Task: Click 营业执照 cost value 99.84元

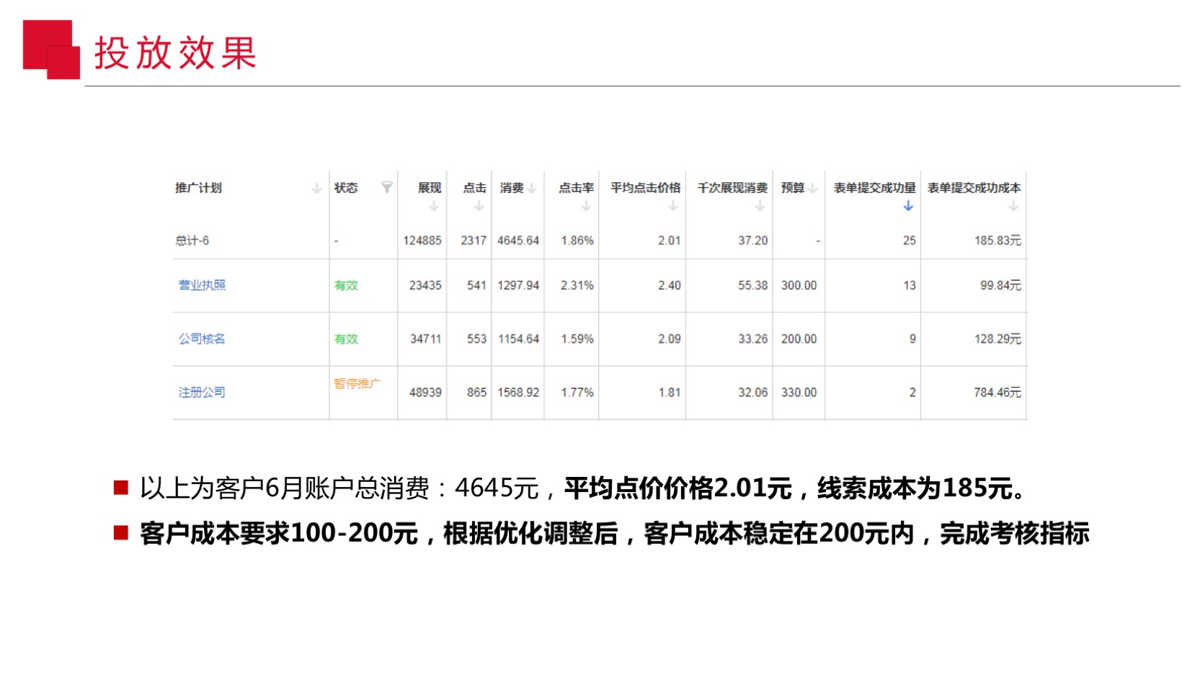Action: tap(1000, 285)
